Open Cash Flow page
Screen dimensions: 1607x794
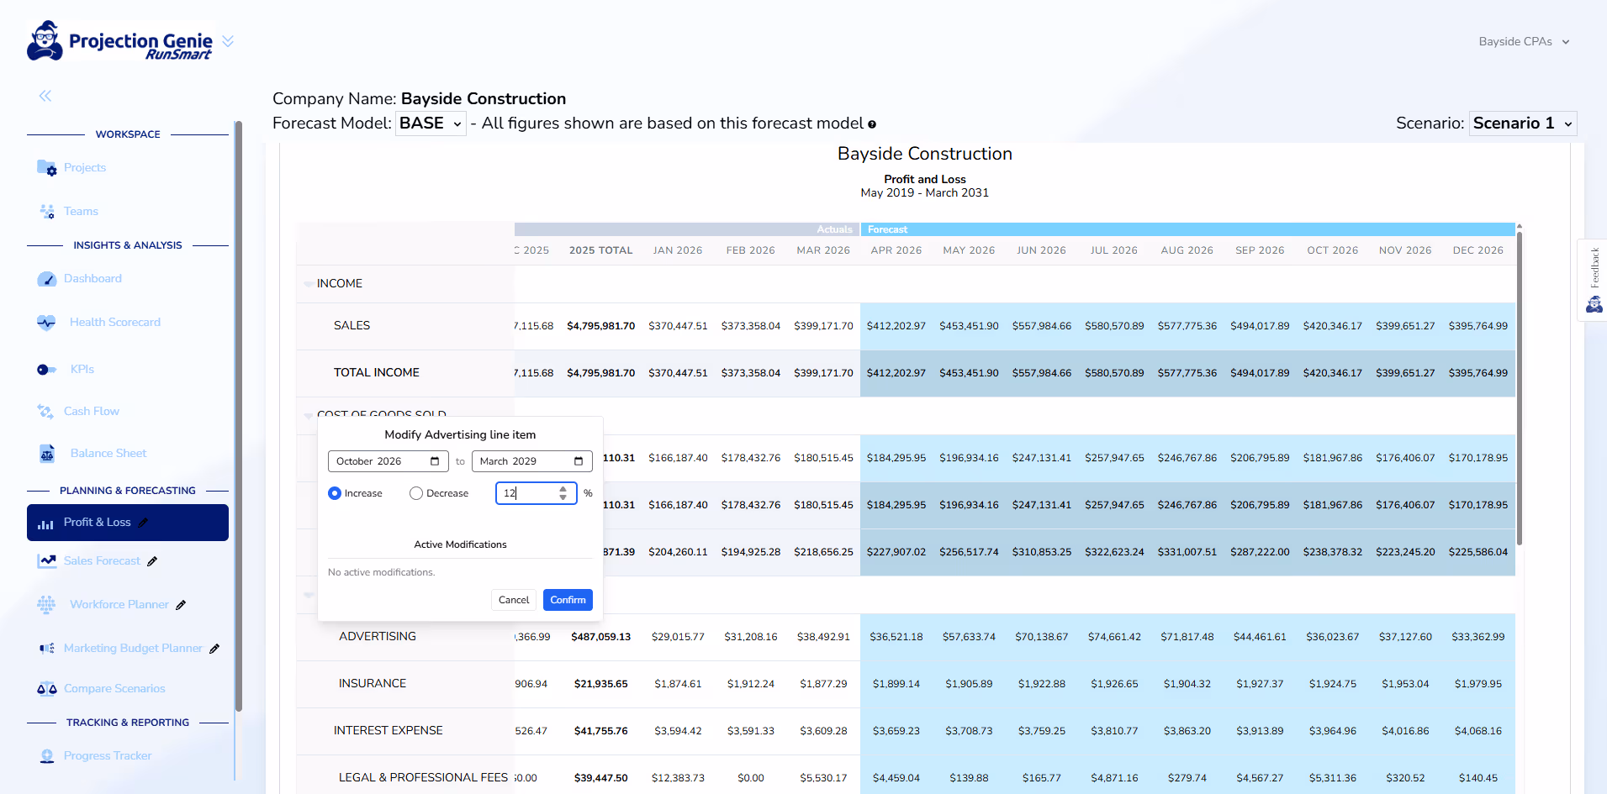pos(92,411)
